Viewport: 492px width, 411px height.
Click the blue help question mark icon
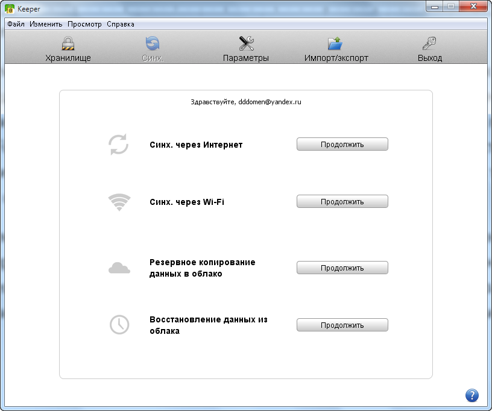point(471,395)
